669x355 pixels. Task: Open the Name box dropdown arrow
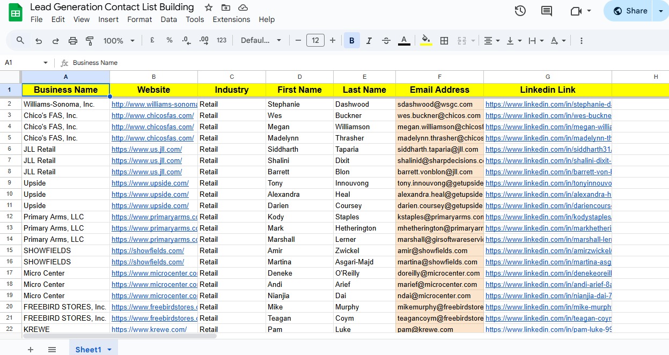click(x=46, y=63)
